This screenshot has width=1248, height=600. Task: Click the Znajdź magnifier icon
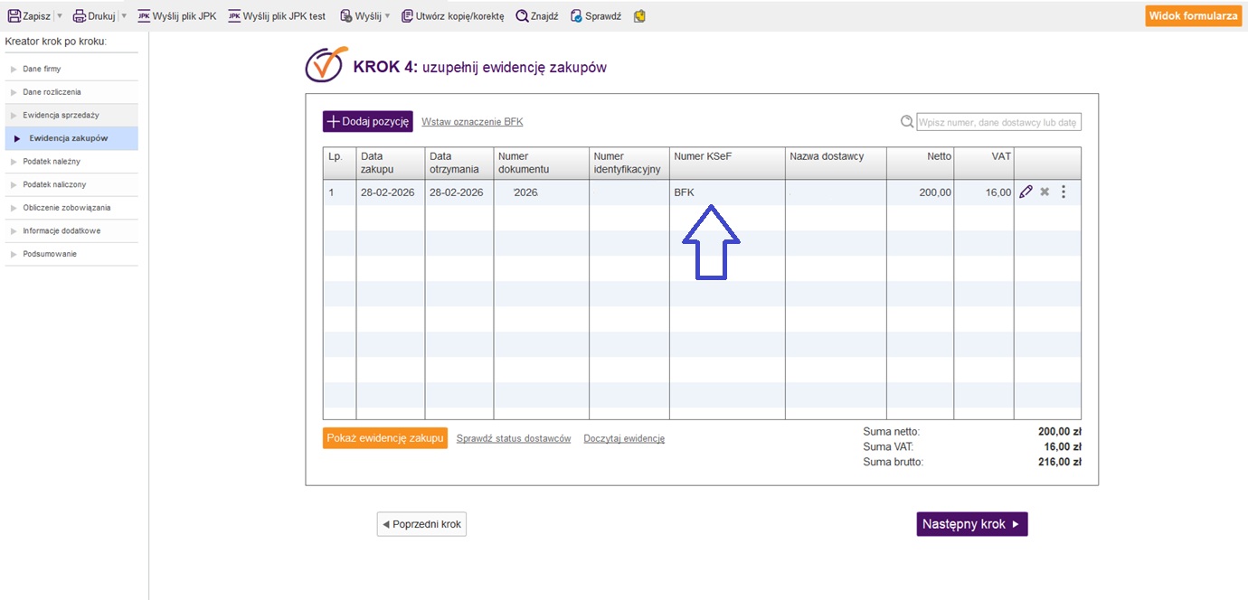point(522,16)
